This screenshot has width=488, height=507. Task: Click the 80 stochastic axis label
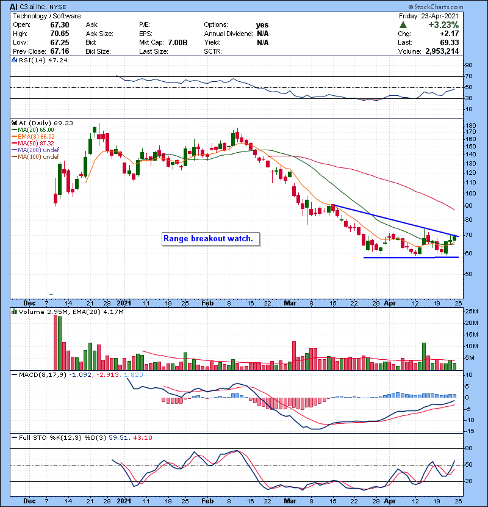click(469, 448)
